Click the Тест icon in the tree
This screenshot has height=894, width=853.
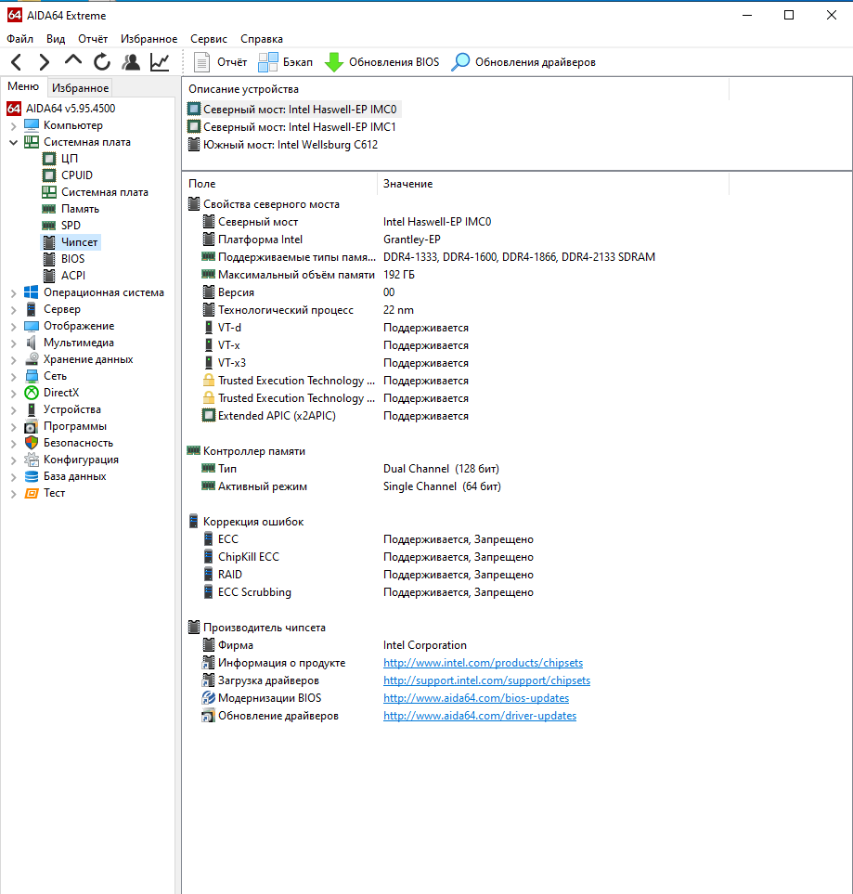click(x=32, y=493)
